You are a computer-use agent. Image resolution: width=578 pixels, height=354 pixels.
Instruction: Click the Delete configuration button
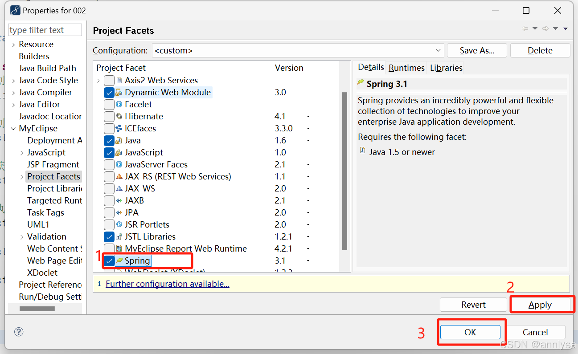(540, 50)
